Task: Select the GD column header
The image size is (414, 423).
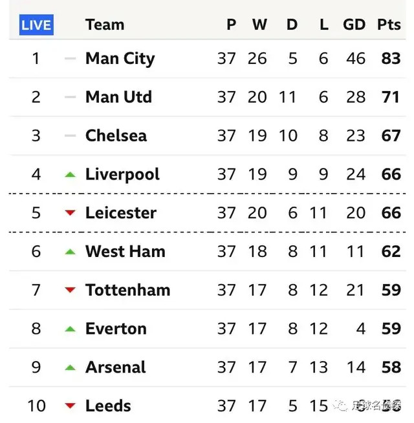Action: (354, 25)
